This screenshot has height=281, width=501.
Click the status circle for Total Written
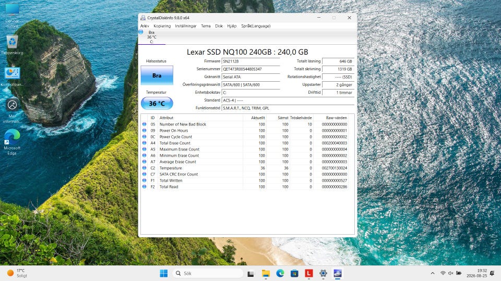(144, 181)
